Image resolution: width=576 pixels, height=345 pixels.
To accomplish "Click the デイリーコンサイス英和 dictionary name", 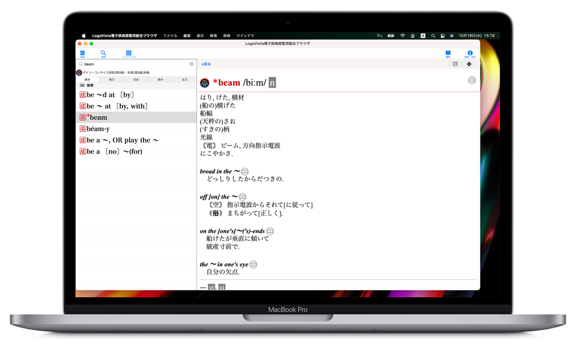I will click(x=116, y=72).
